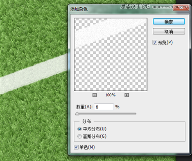Click the 确定 (OK) button
The height and width of the screenshot is (161, 192).
[169, 22]
